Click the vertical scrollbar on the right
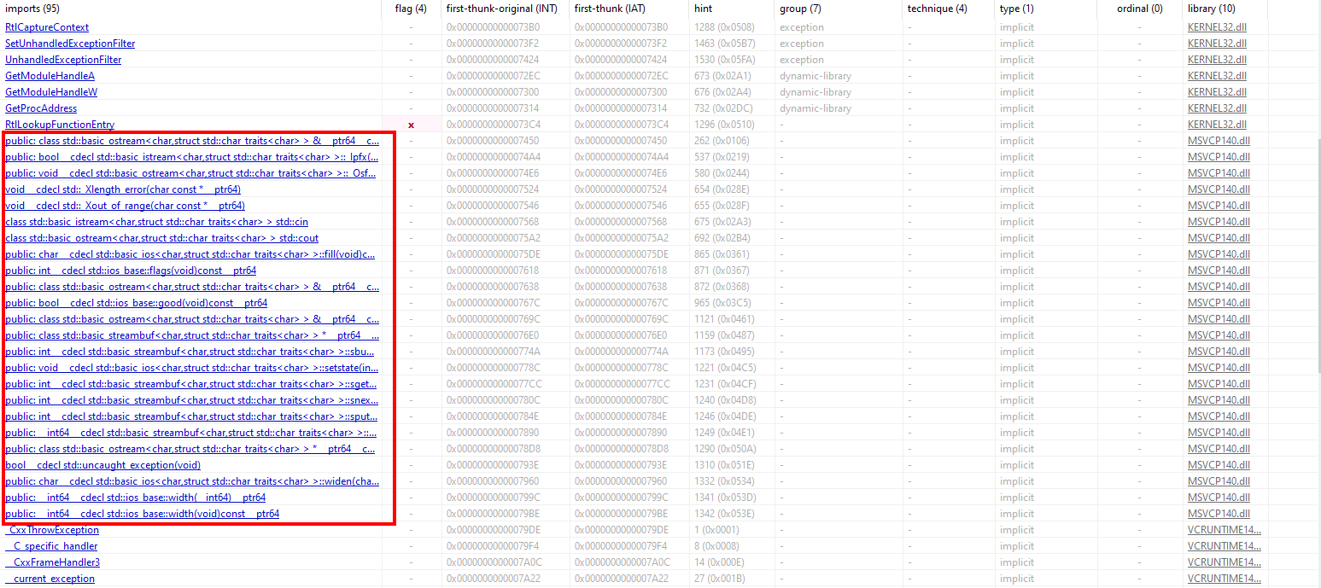Image resolution: width=1321 pixels, height=588 pixels. [1316, 256]
